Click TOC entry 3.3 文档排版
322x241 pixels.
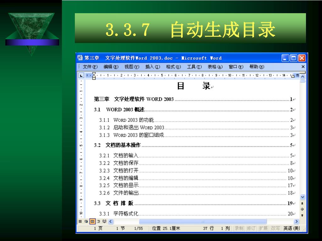194,203
